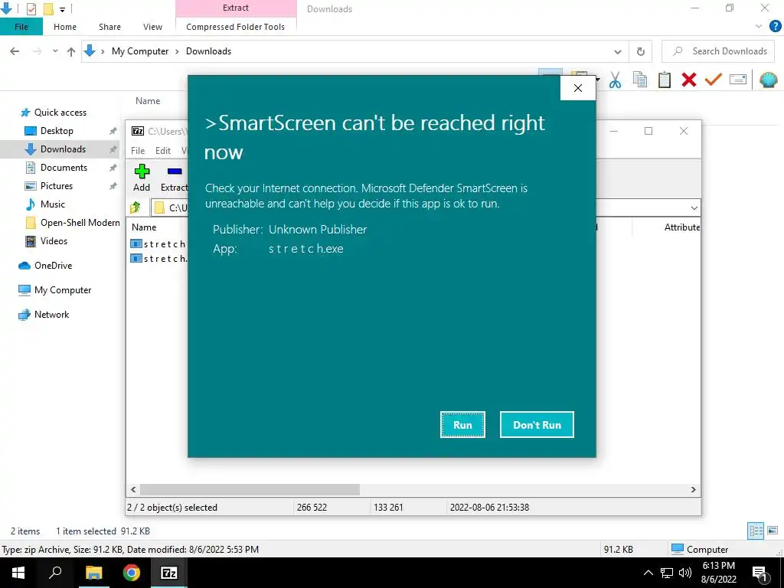Image resolution: width=784 pixels, height=588 pixels.
Task: Select Quick access in the navigation pane
Action: pos(60,113)
